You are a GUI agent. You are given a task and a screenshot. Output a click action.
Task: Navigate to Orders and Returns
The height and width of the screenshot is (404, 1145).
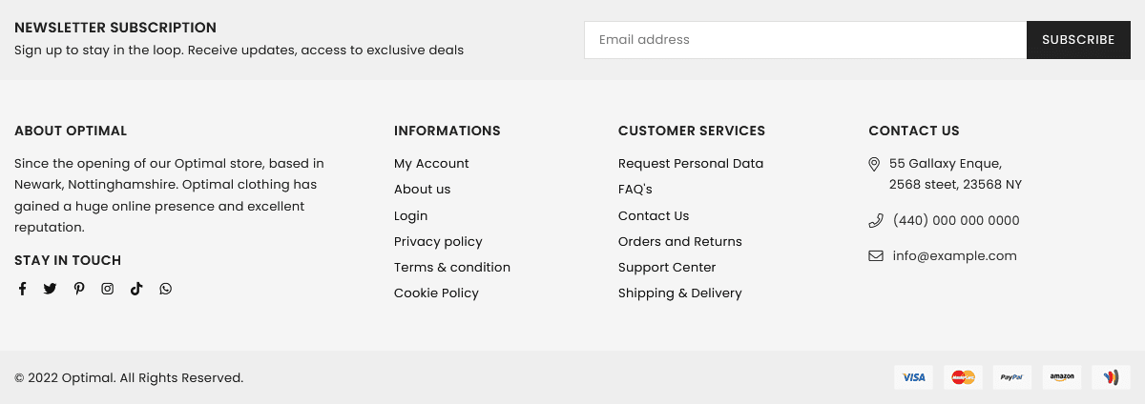coord(679,242)
